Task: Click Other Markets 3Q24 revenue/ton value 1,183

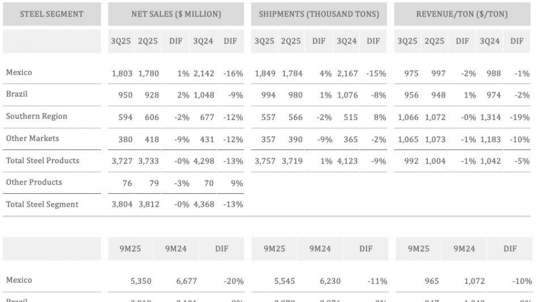Action: [x=490, y=139]
